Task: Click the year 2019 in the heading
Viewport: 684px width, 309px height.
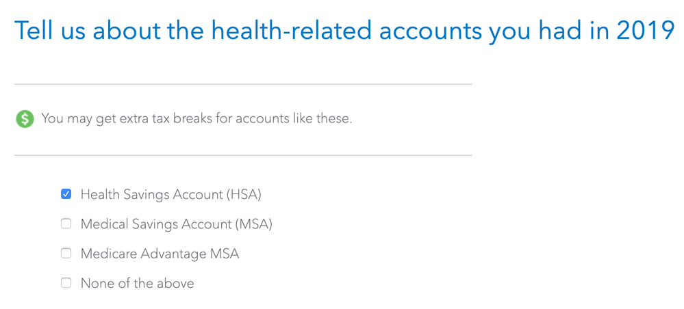Action: point(646,31)
